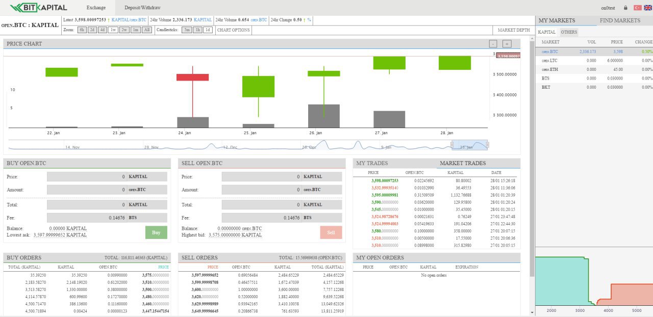This screenshot has width=653, height=317.
Task: Switch to FIND MARKETS tab
Action: (620, 20)
